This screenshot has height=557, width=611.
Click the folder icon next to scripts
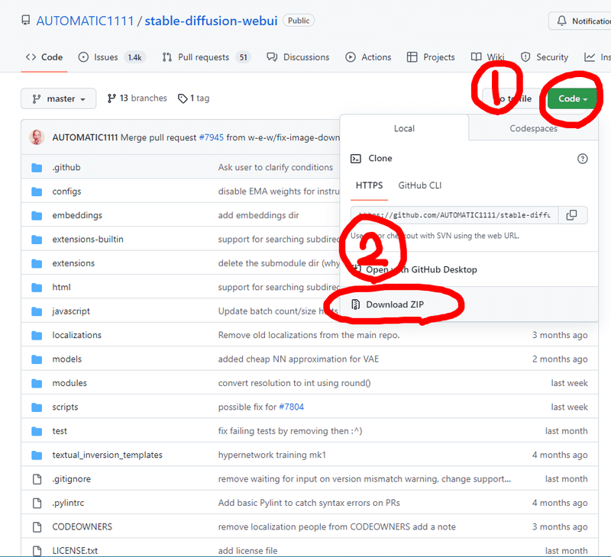(37, 407)
